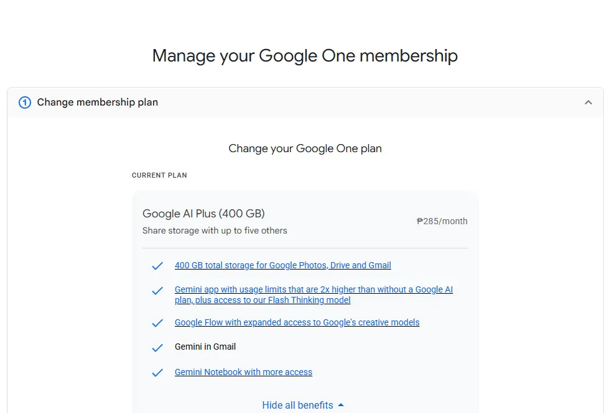
Task: Click the checkmark next to Gemini app benefit
Action: point(157,291)
